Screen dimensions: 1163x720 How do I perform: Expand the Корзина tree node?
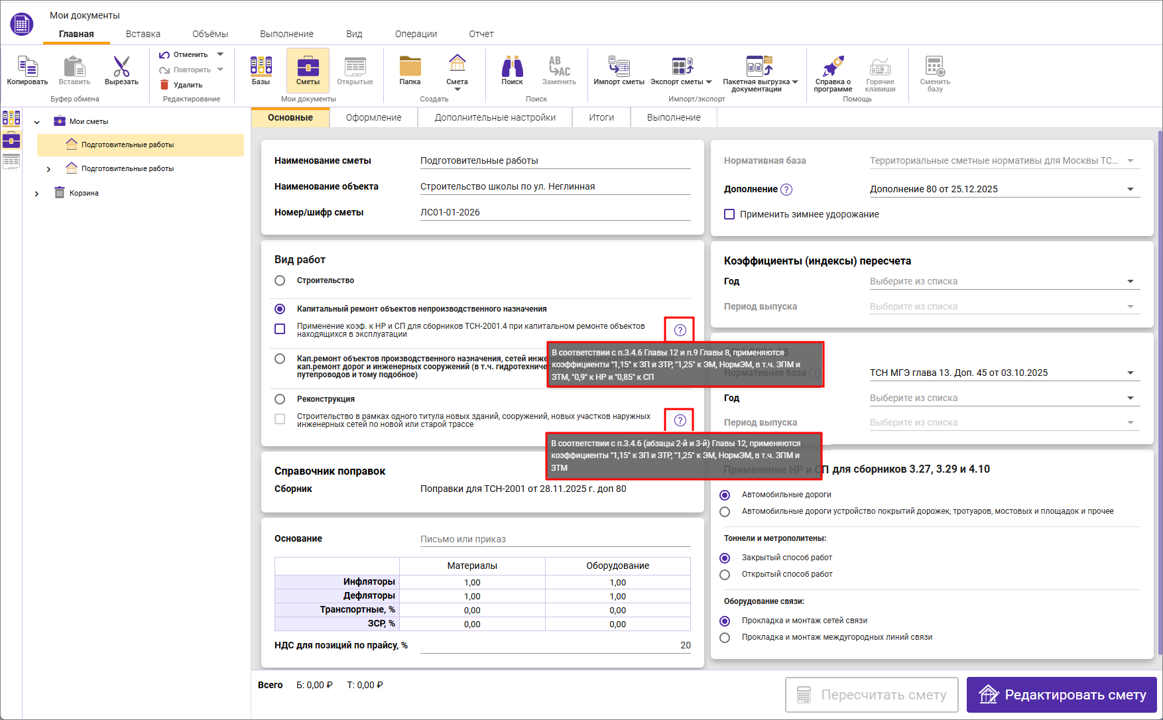click(36, 194)
